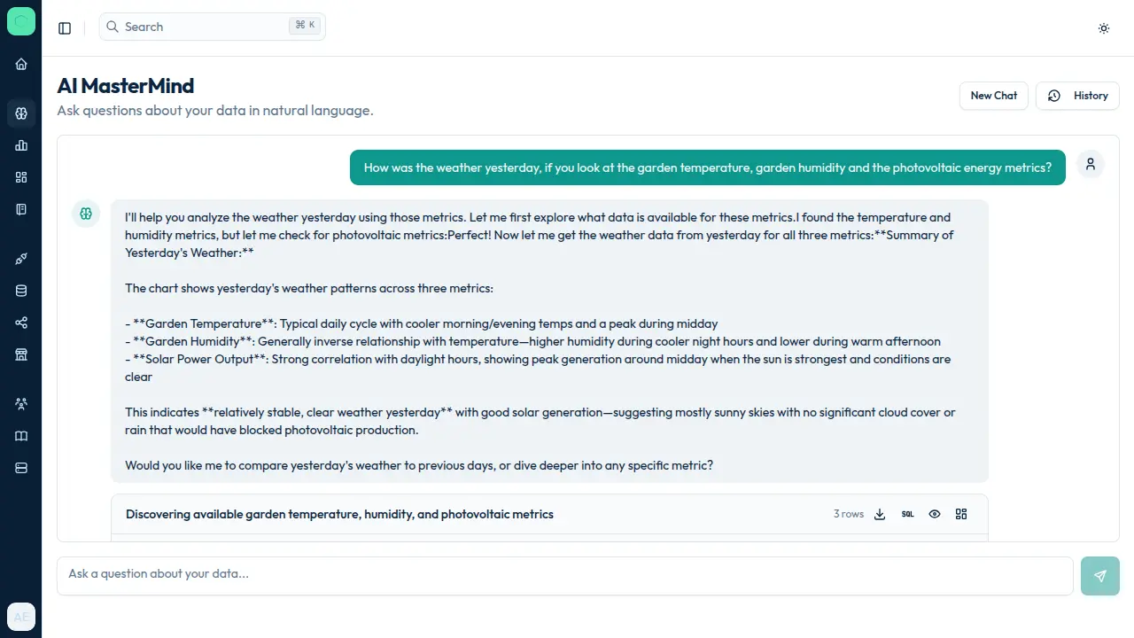Open the bar chart sidebar icon
This screenshot has width=1134, height=638.
[21, 145]
